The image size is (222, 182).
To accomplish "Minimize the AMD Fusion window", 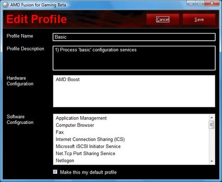I will pos(191,3).
